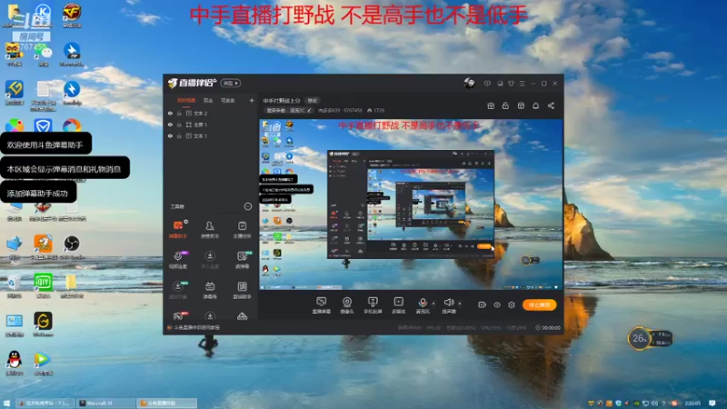Image resolution: width=727 pixels, height=409 pixels.
Task: Add a webcam source (摄像头)
Action: coord(347,305)
